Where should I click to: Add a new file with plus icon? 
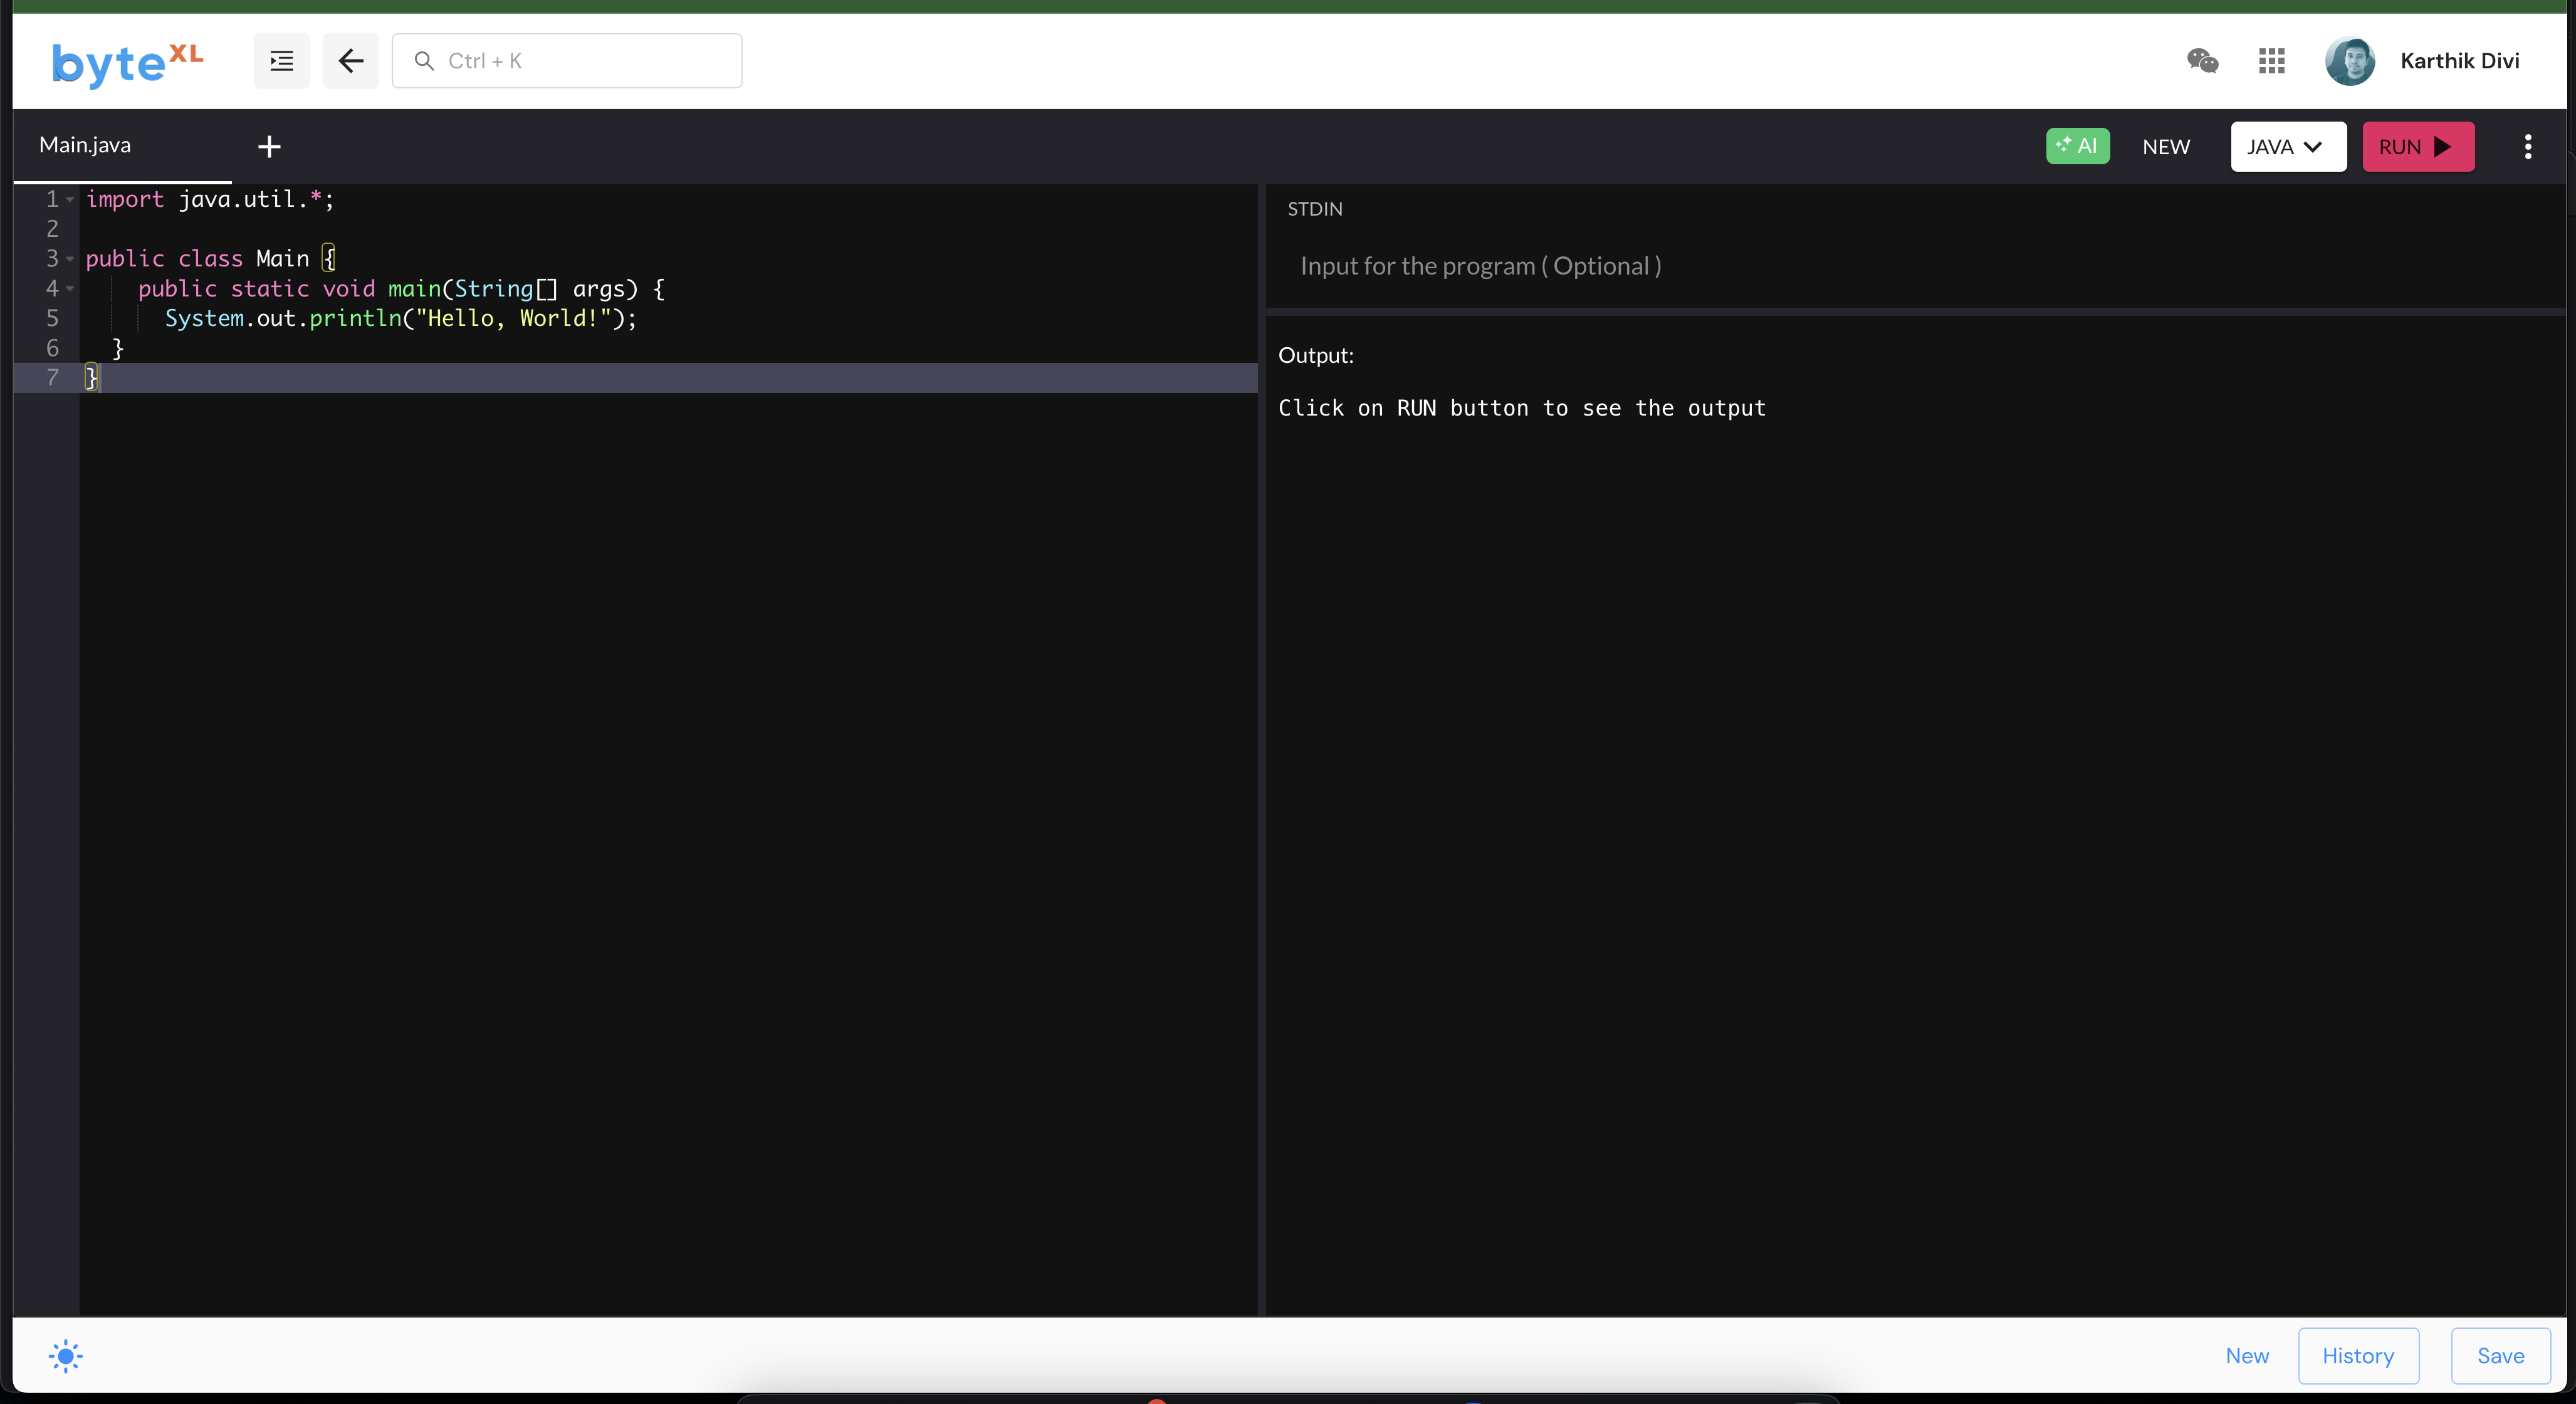(269, 147)
